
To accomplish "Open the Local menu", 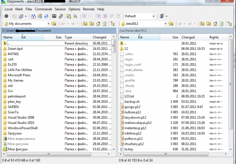I will tap(8, 9).
